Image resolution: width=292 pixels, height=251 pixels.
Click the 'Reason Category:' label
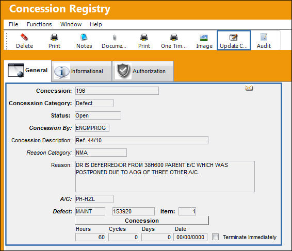(x=49, y=153)
